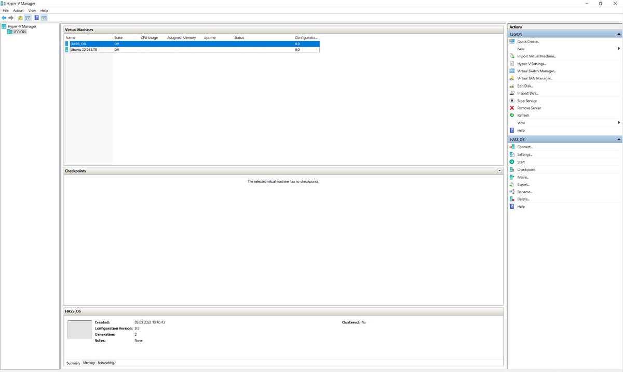Select the Ubuntu 22.04 LTS virtual machine row
This screenshot has height=372, width=623.
(192, 50)
